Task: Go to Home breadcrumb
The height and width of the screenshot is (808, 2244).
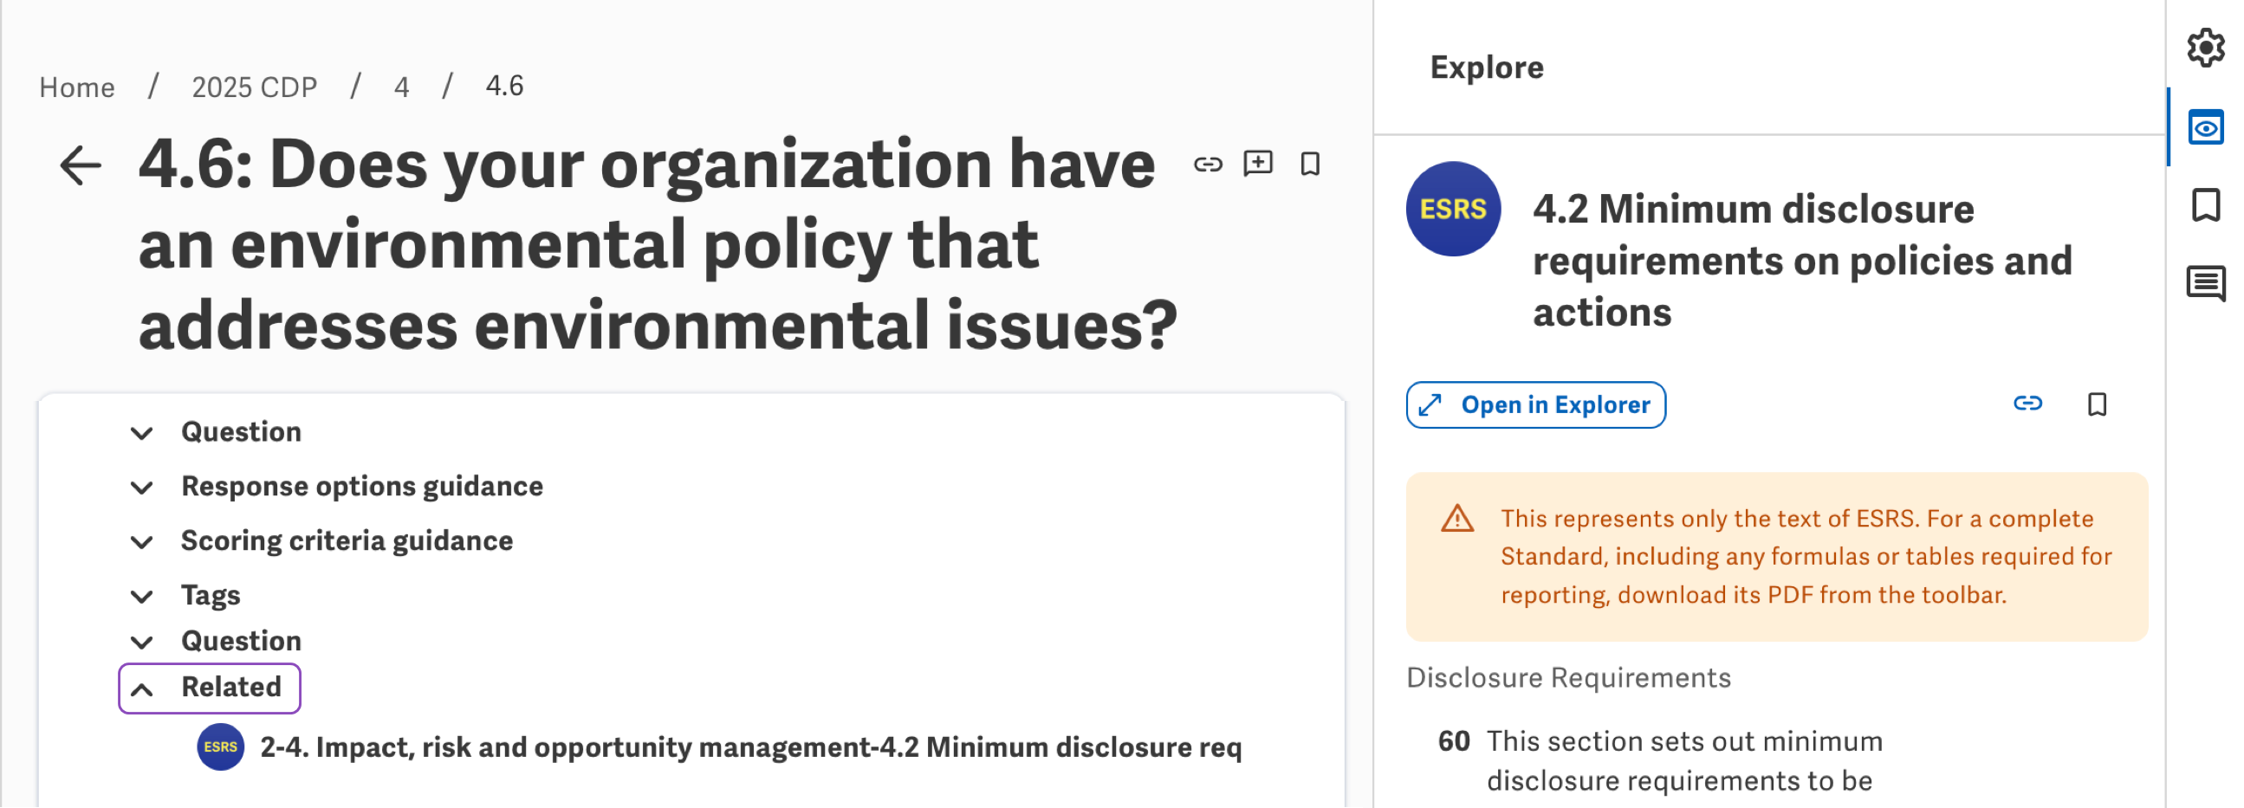Action: (76, 87)
